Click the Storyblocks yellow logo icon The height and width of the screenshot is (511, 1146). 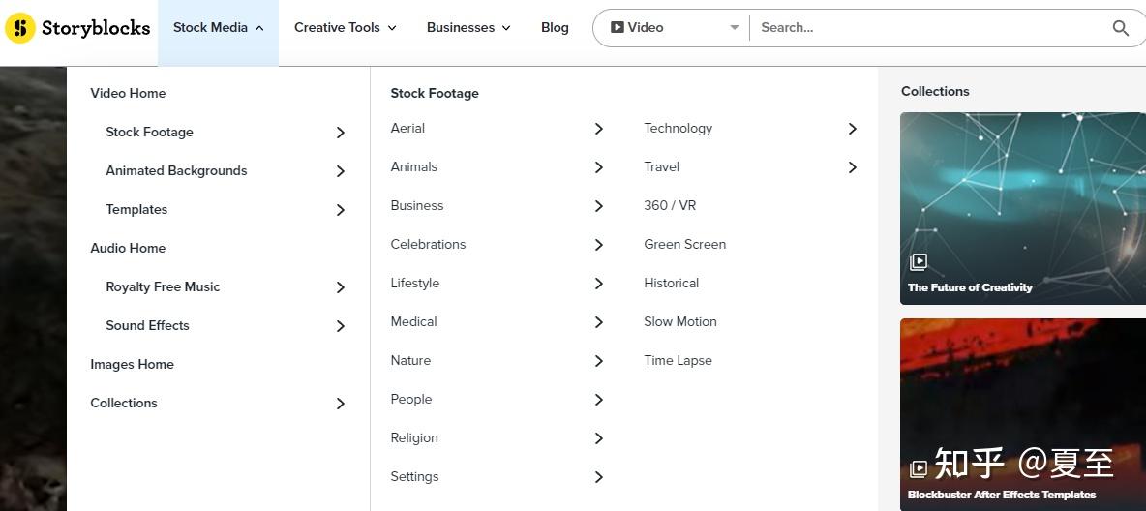point(19,28)
